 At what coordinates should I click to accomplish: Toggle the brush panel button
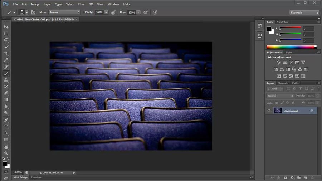[33, 12]
